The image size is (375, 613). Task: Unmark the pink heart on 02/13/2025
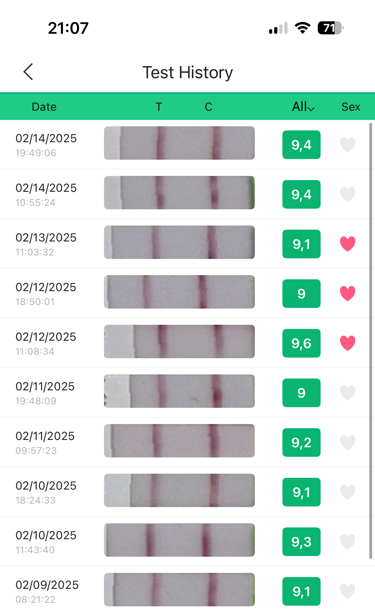(347, 244)
